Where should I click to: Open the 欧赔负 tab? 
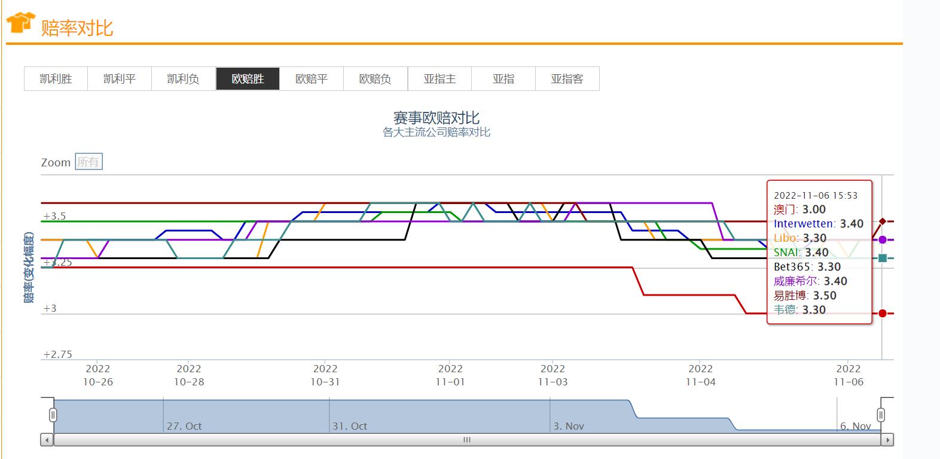coord(376,78)
